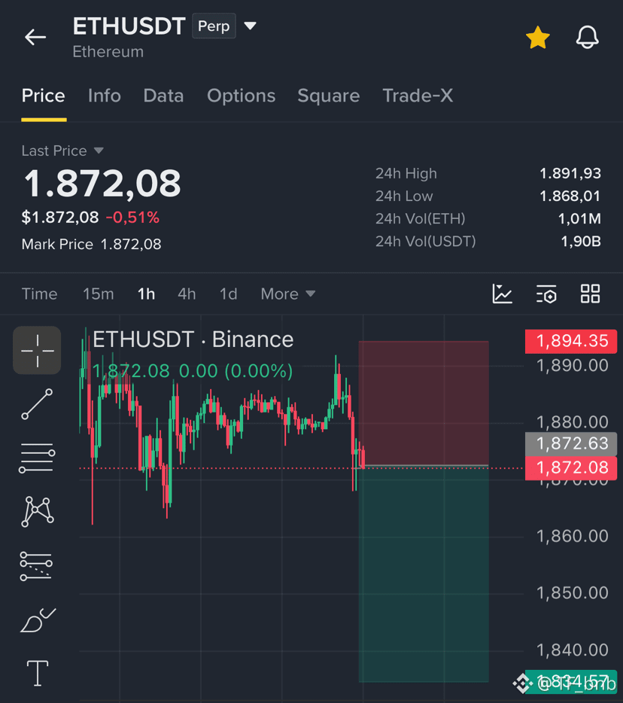Toggle the favorite star for ETHUSDT
The height and width of the screenshot is (703, 623).
pyautogui.click(x=537, y=37)
